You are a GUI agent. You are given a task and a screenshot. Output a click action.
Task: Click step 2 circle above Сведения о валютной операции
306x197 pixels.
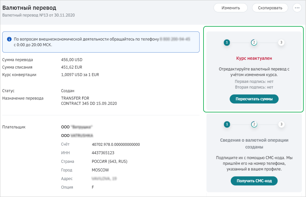254,124
